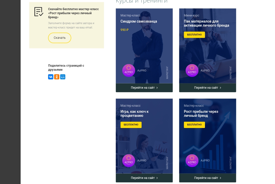Click "БЕСПЛАТНО" badge on "Игра, как ключ" card
The width and height of the screenshot is (275, 184).
tap(131, 125)
